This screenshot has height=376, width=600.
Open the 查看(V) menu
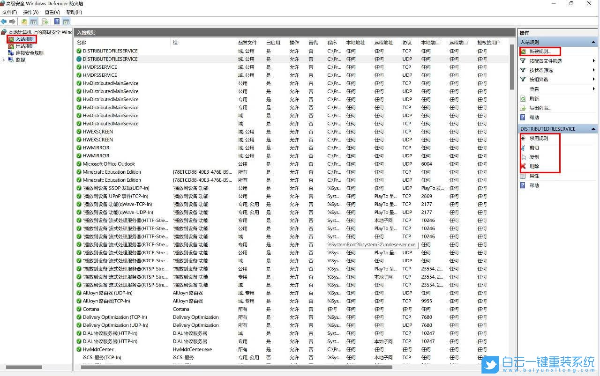click(x=52, y=12)
